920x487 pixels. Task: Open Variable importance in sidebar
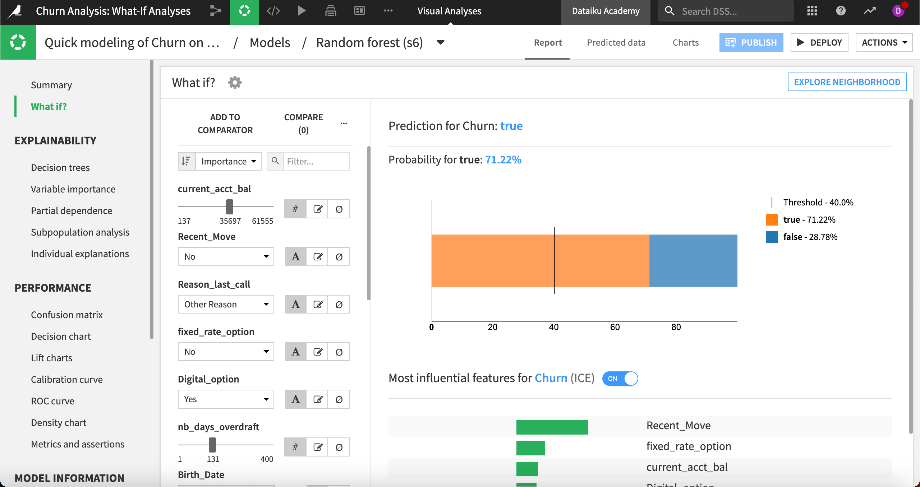point(73,189)
